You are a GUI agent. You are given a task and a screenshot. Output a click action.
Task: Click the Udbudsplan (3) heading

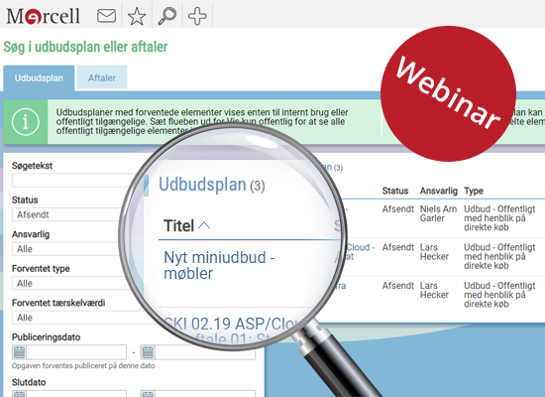pyautogui.click(x=212, y=185)
